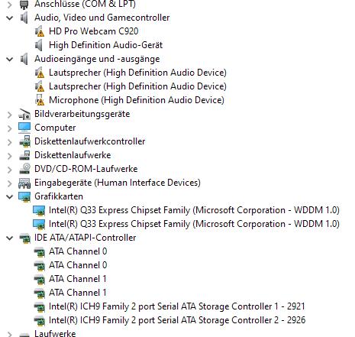The image size is (355, 337).
Task: Click the IDE ATA/ATAPI-Controller category icon
Action: [x=24, y=238]
